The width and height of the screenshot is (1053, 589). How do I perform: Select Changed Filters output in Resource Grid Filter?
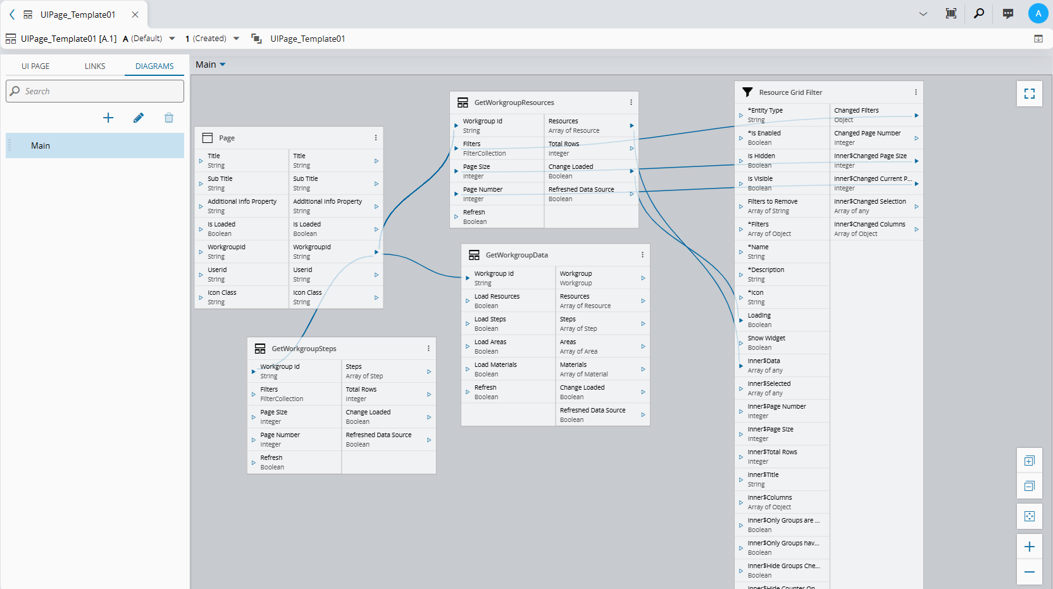click(x=876, y=115)
